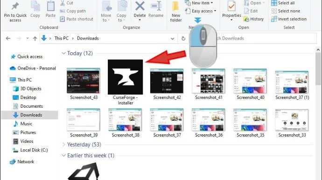Select the Screenshot_38 file

point(125,123)
